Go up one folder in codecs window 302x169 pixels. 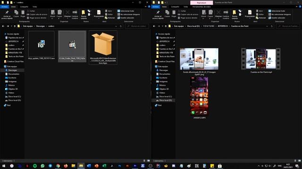pos(15,26)
